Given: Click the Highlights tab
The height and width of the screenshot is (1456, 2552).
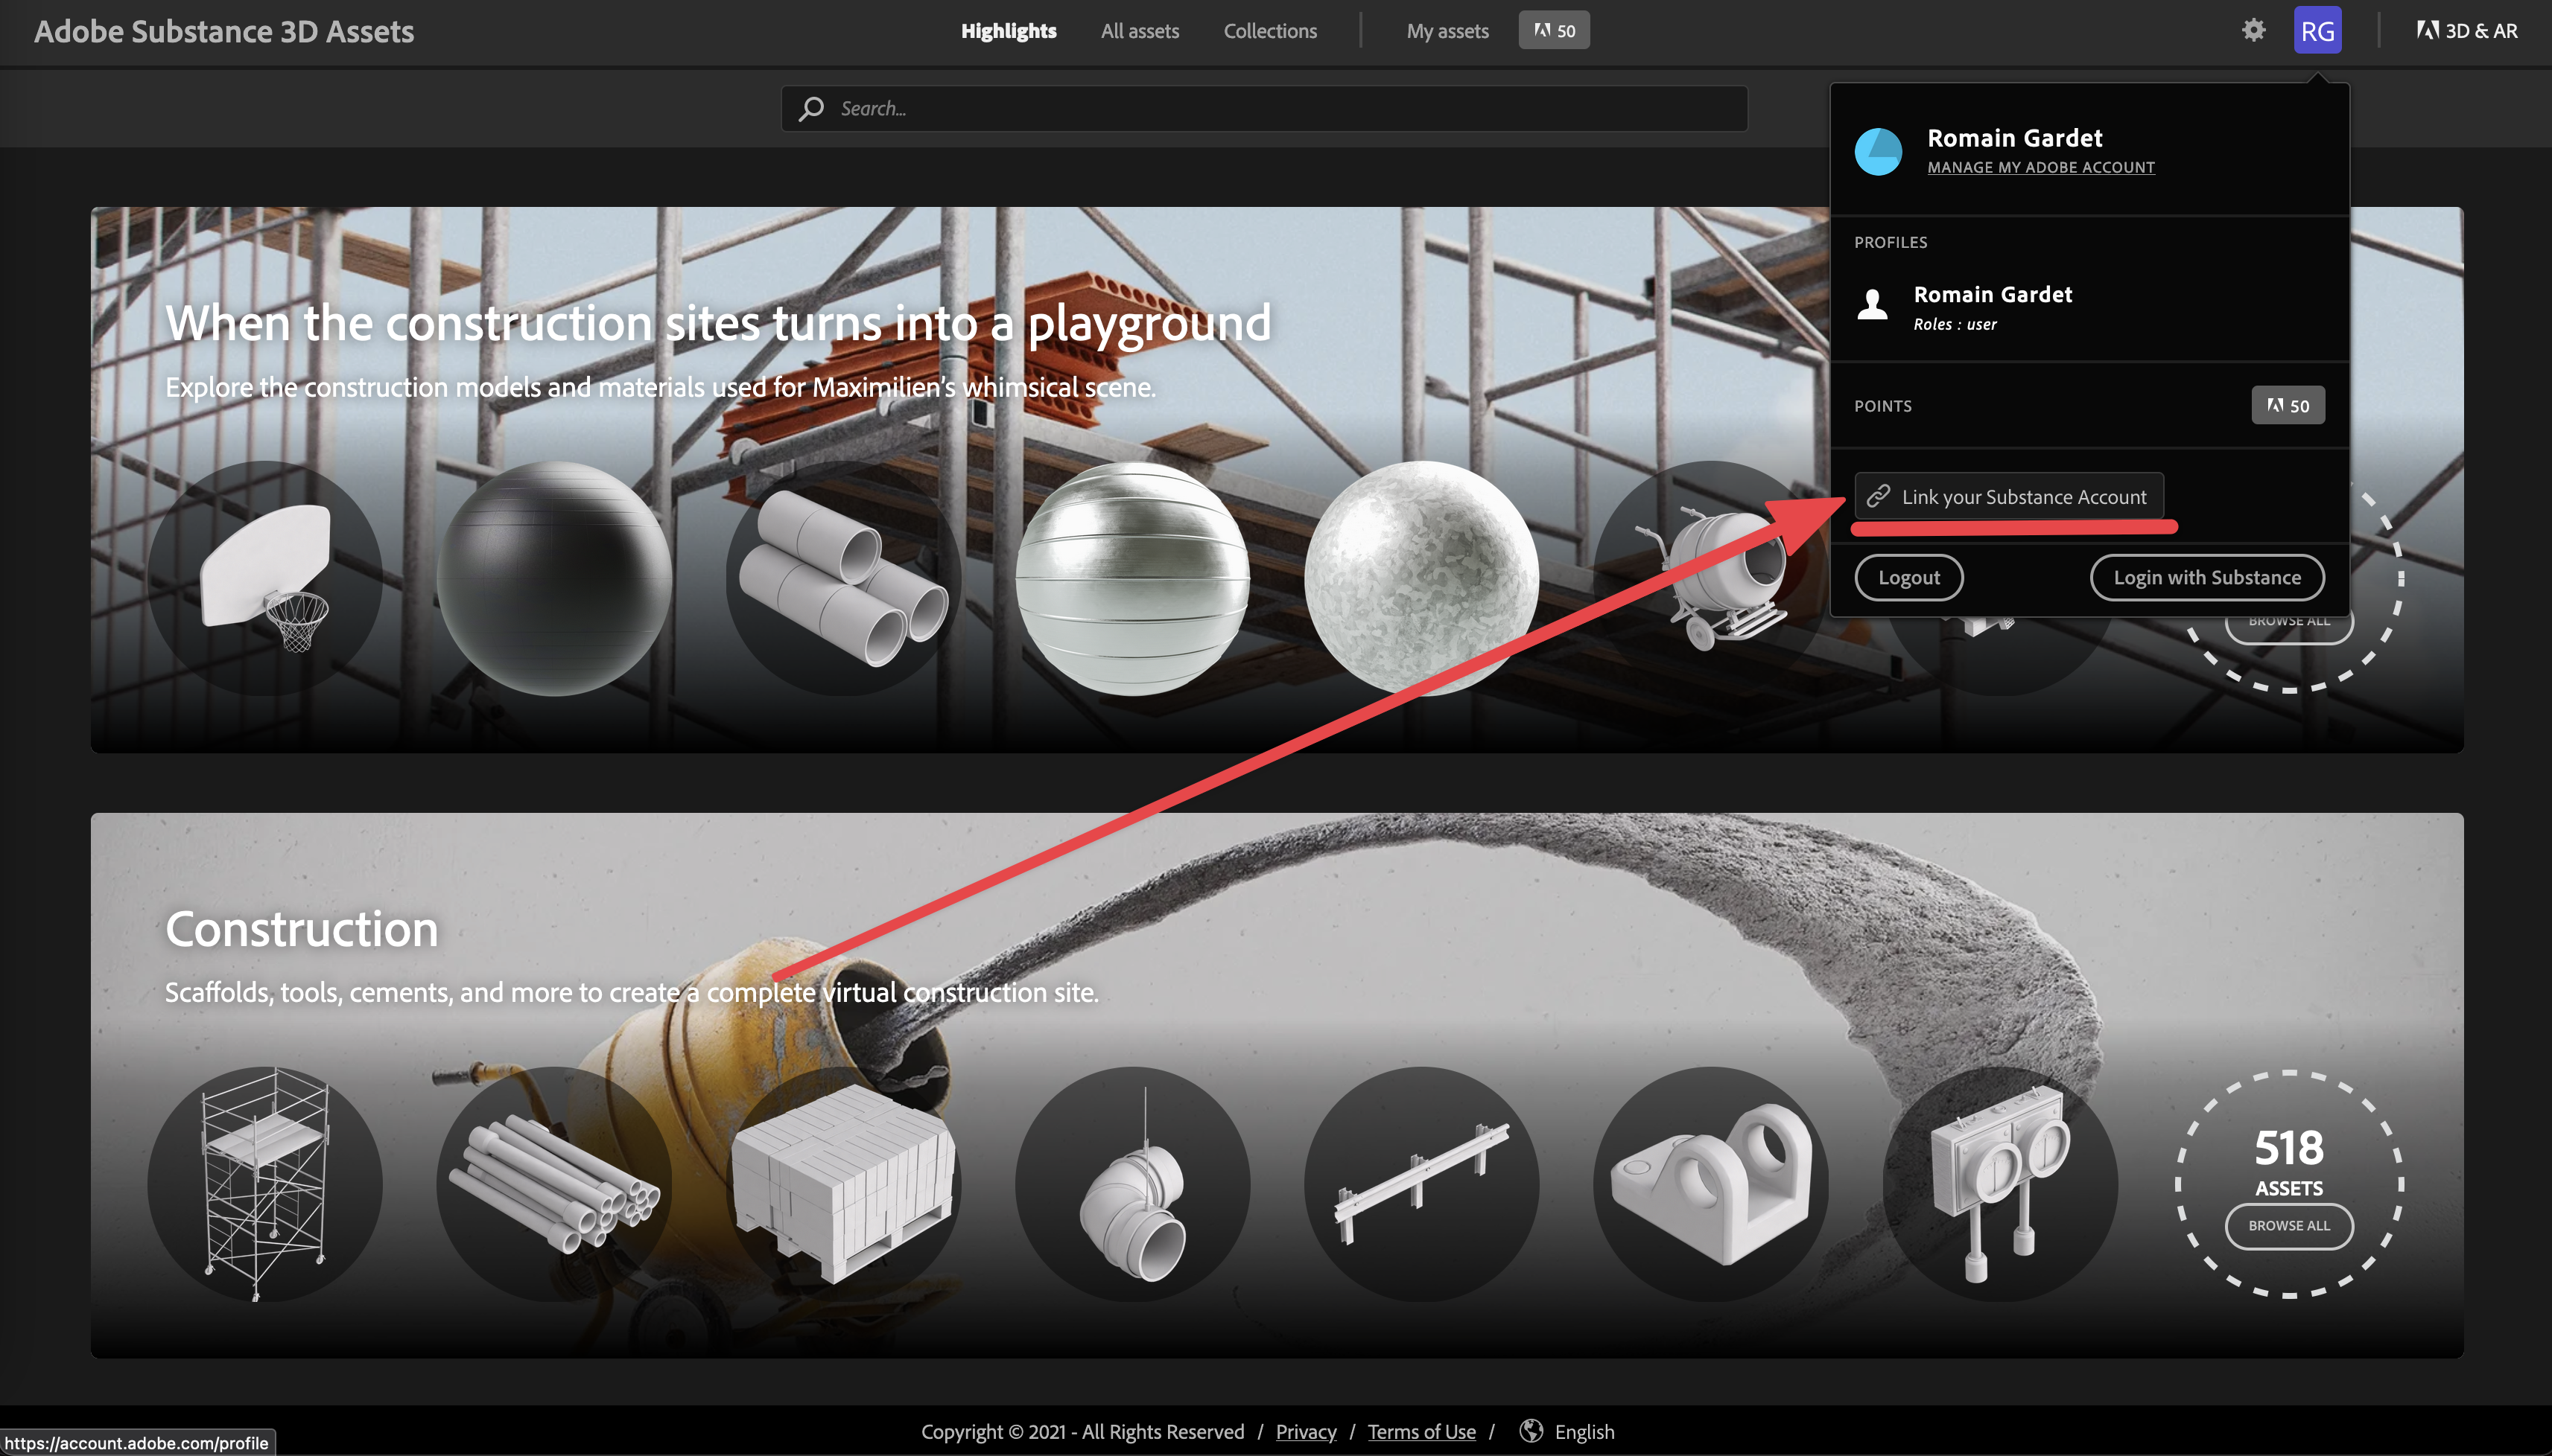Looking at the screenshot, I should (1009, 30).
